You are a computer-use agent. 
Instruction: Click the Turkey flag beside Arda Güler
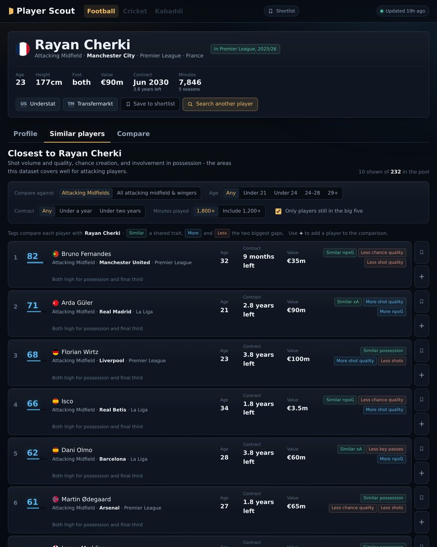tap(55, 303)
